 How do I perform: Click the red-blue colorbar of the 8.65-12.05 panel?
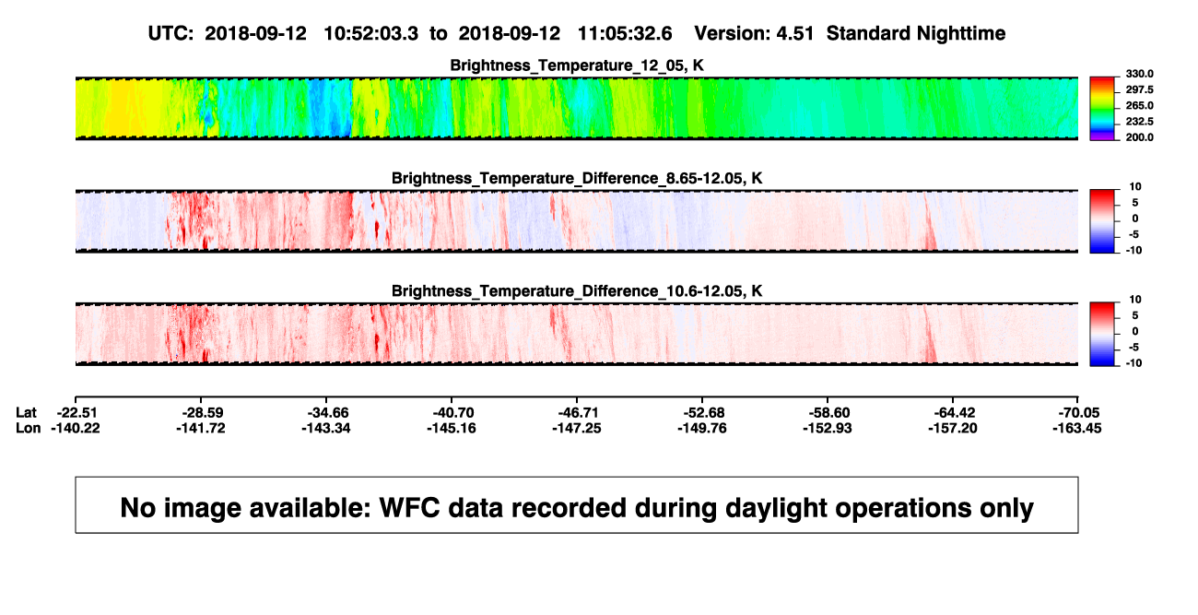click(x=1103, y=220)
